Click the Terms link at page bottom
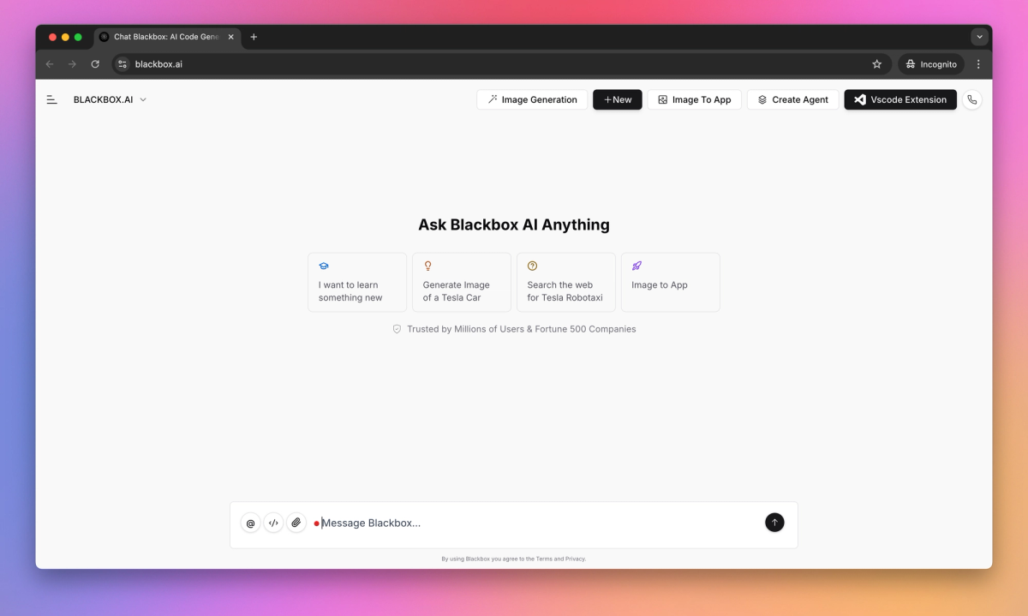Viewport: 1028px width, 616px height. pyautogui.click(x=542, y=559)
